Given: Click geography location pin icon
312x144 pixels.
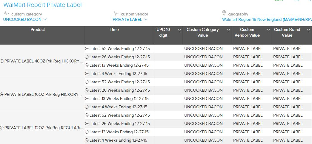Looking at the screenshot, I should 224,13.
